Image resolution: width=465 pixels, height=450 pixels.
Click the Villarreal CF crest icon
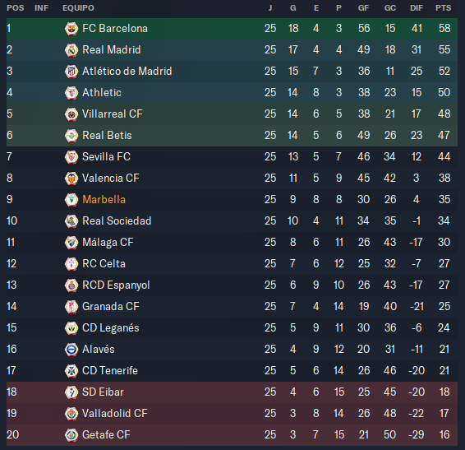pyautogui.click(x=71, y=114)
